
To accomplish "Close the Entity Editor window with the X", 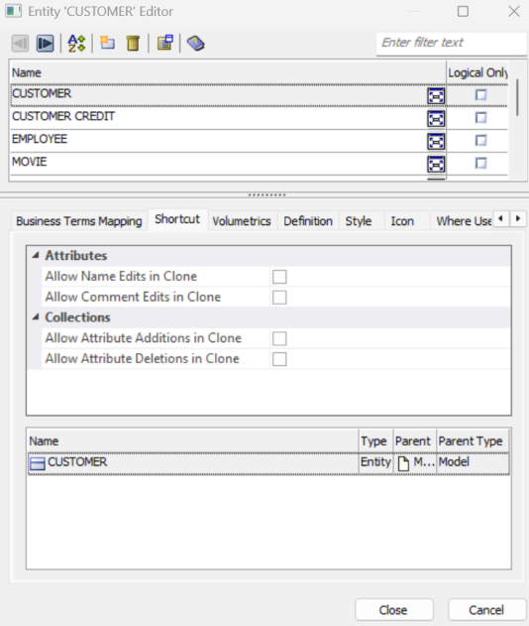I will [514, 11].
